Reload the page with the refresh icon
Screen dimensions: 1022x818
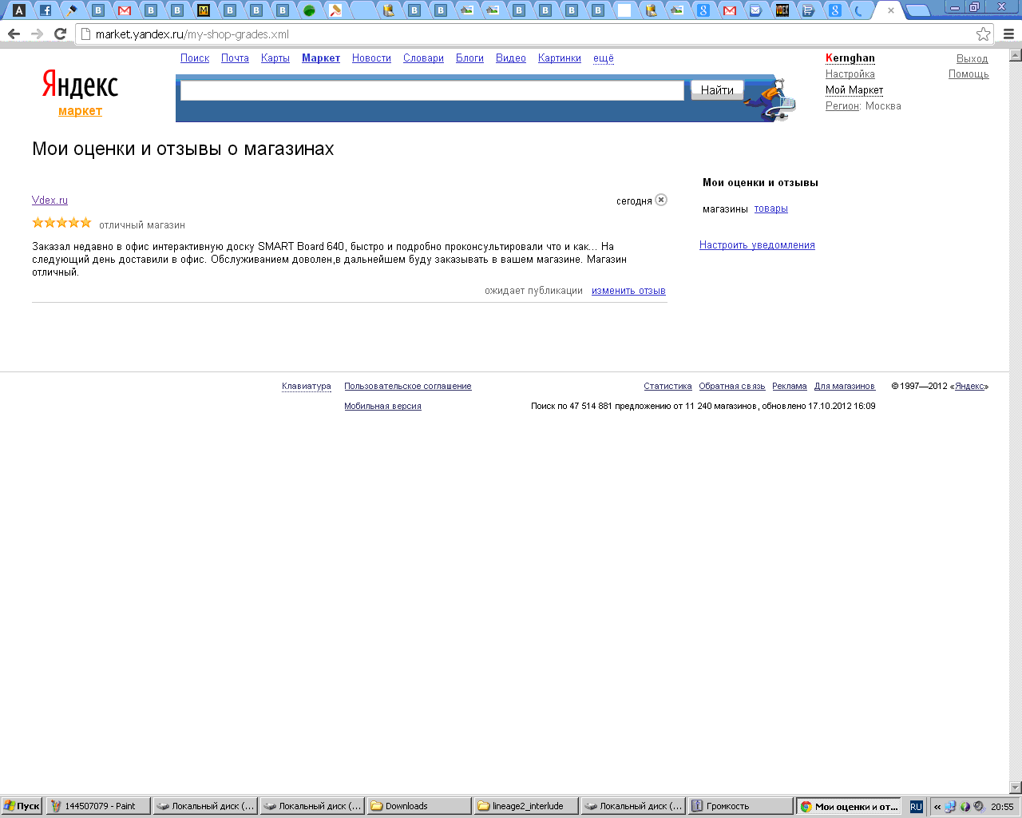coord(60,34)
